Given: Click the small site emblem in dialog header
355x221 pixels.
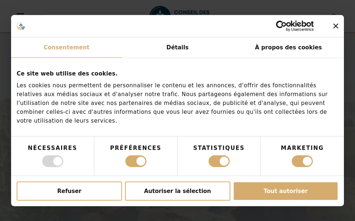Looking at the screenshot, I should [x=21, y=26].
